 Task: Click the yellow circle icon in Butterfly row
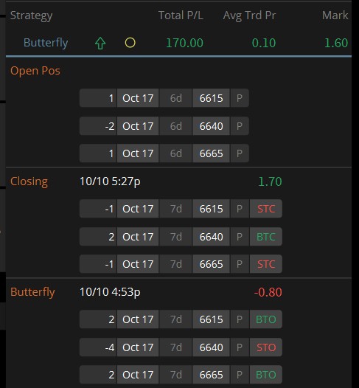coord(130,43)
